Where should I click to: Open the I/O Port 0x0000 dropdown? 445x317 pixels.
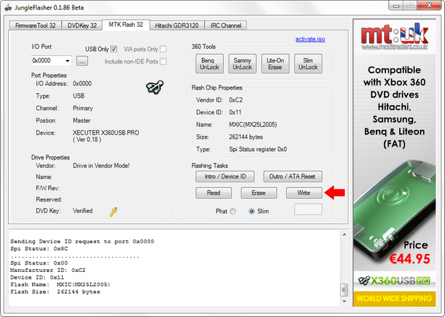(x=67, y=61)
